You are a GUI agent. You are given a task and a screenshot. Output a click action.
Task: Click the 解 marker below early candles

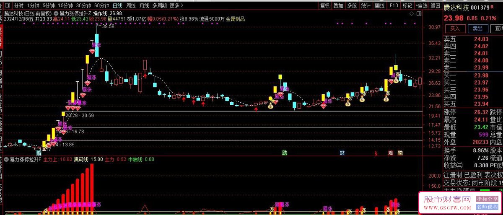[38, 153]
